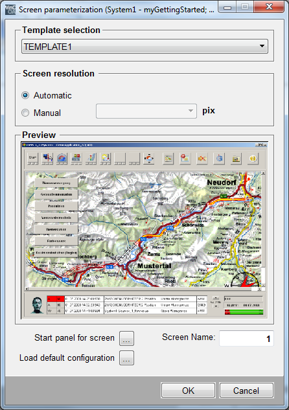Click the WinCC OA title bar icon

tap(10, 10)
